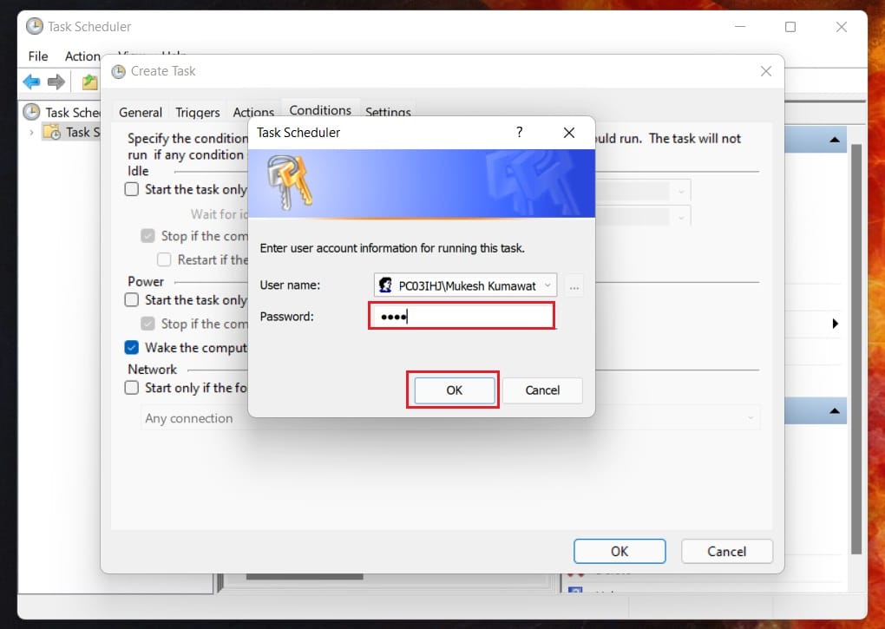Collapse the lower Actions pane section arrow

click(835, 410)
